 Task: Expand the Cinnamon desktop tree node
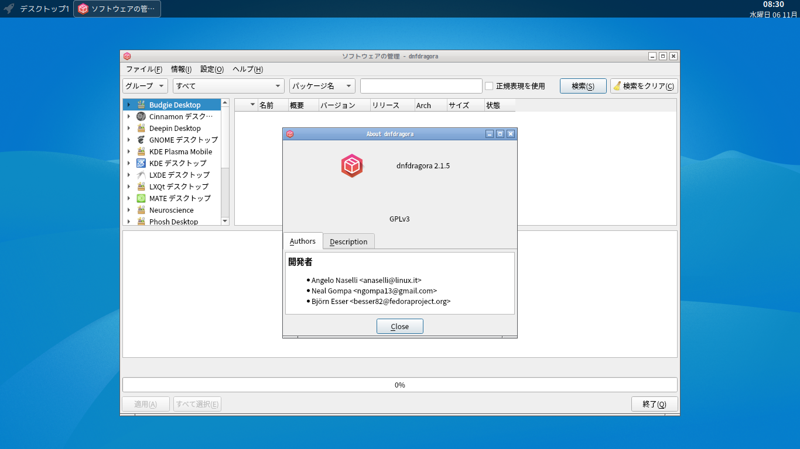tap(129, 116)
